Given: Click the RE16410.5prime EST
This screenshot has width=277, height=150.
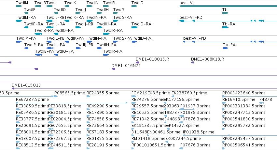Looking at the screenshot, I should click(224, 103).
